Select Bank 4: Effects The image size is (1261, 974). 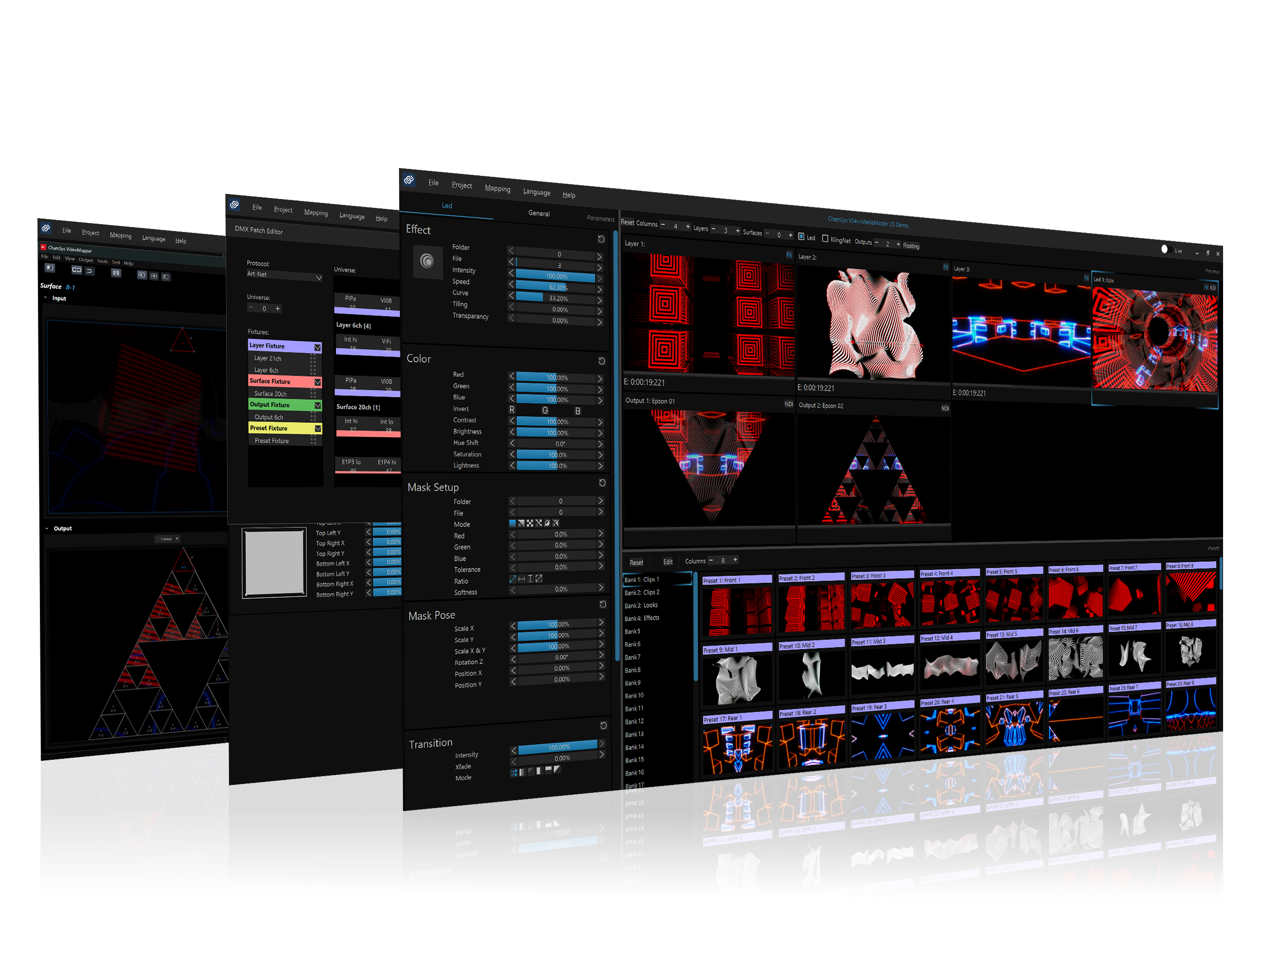pos(641,618)
